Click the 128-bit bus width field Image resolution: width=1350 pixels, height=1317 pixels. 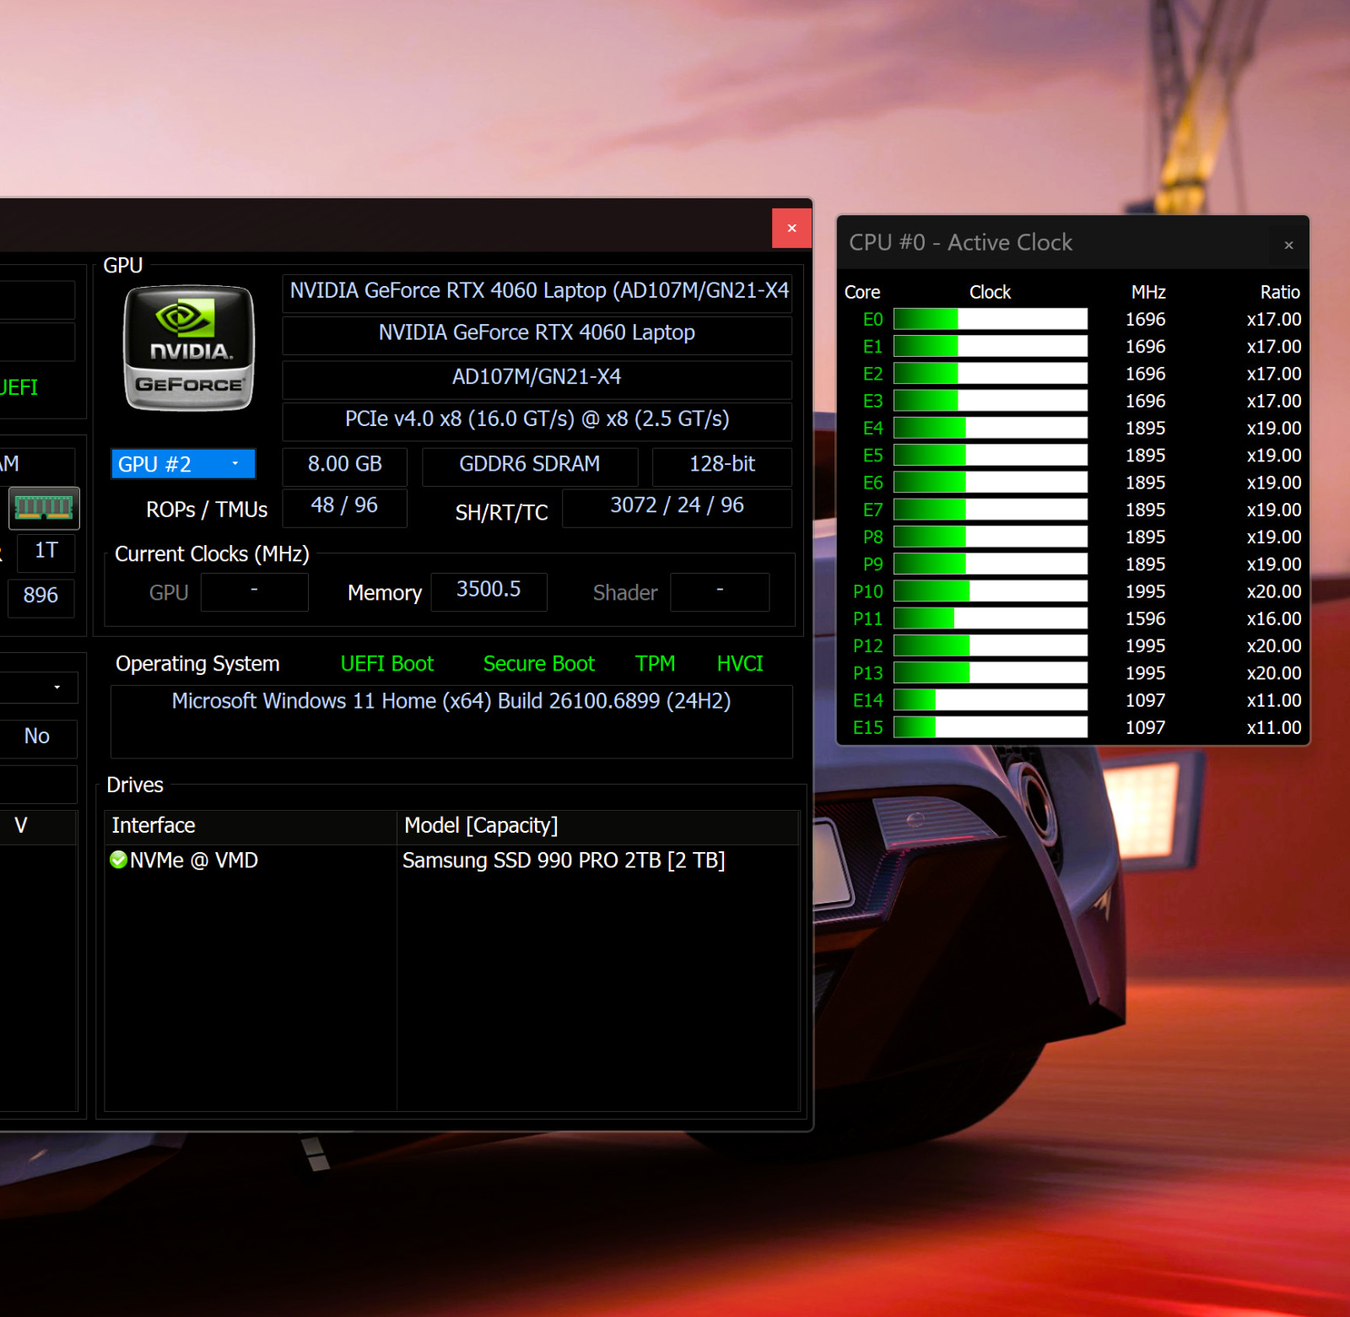[722, 465]
